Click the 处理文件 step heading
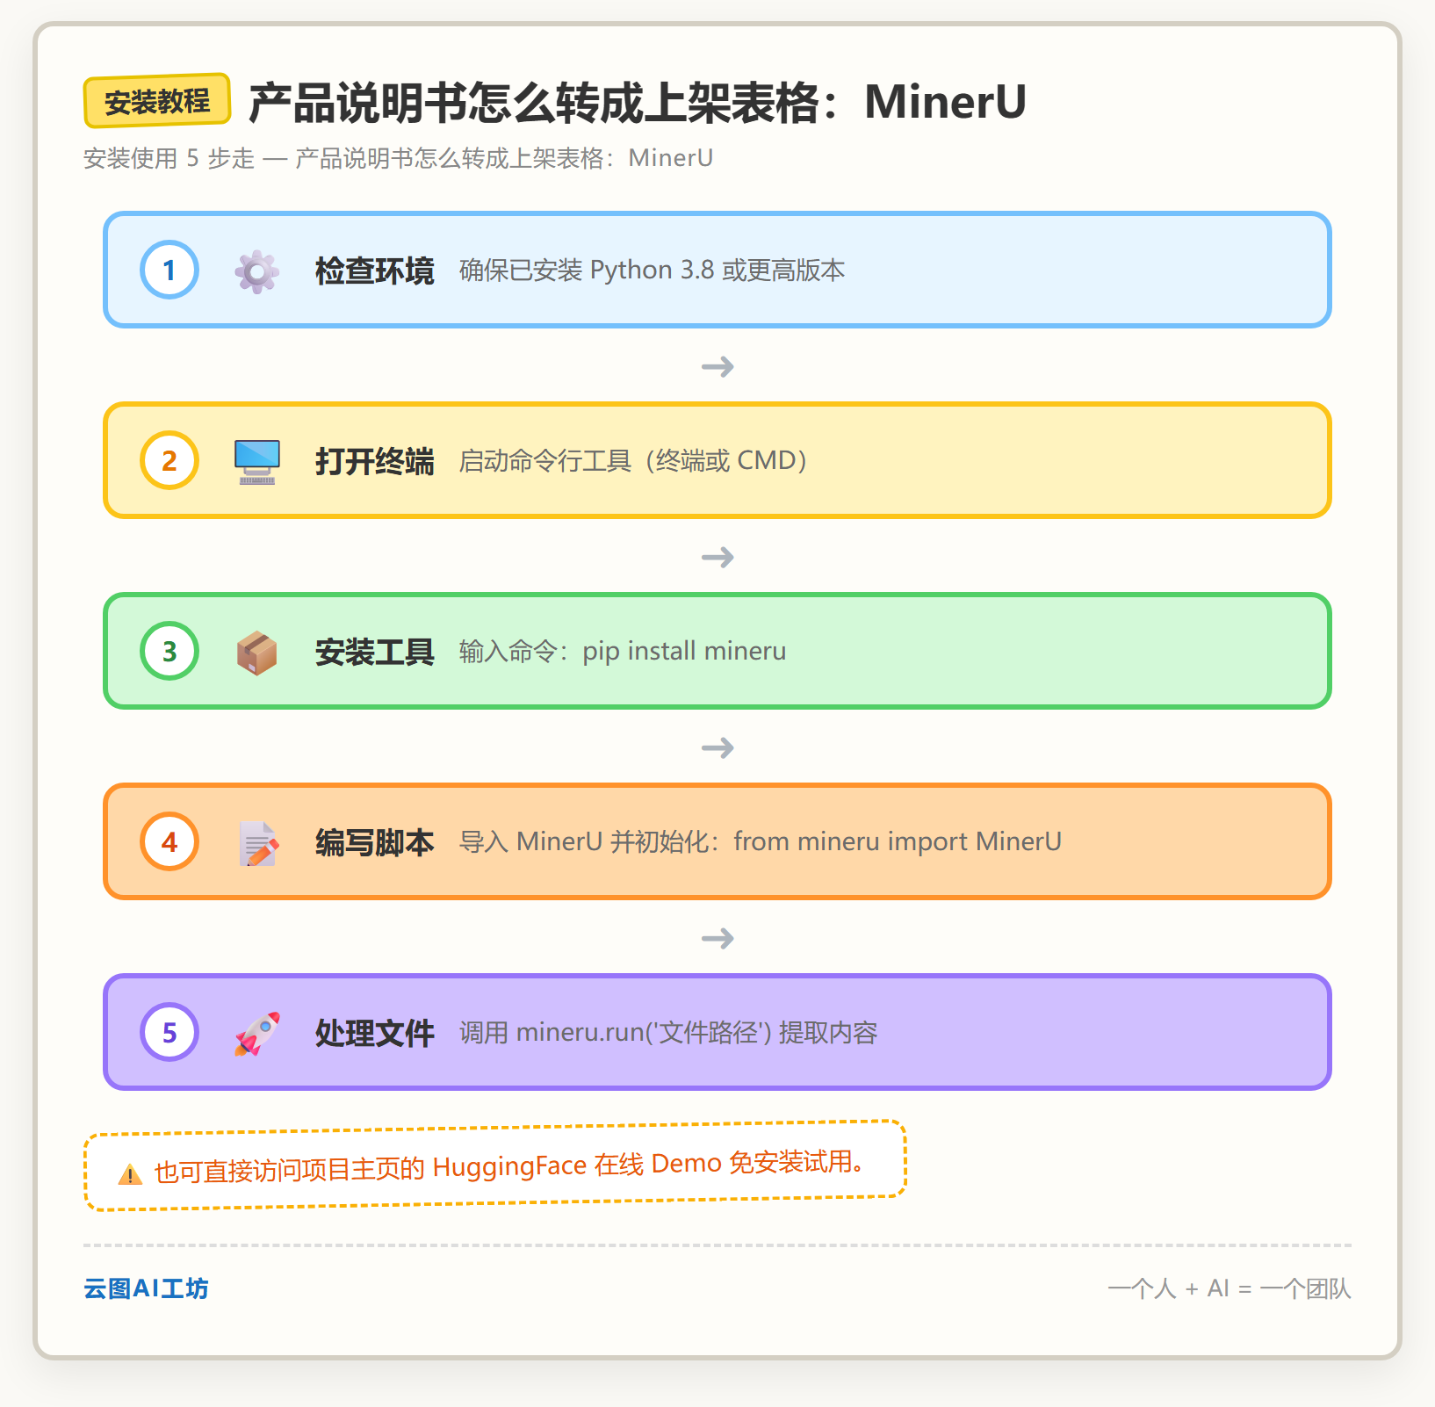 [375, 1033]
